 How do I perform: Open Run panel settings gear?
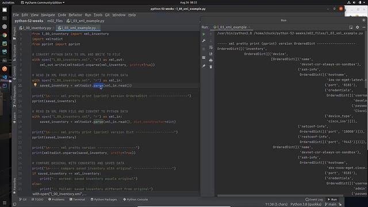click(x=357, y=27)
